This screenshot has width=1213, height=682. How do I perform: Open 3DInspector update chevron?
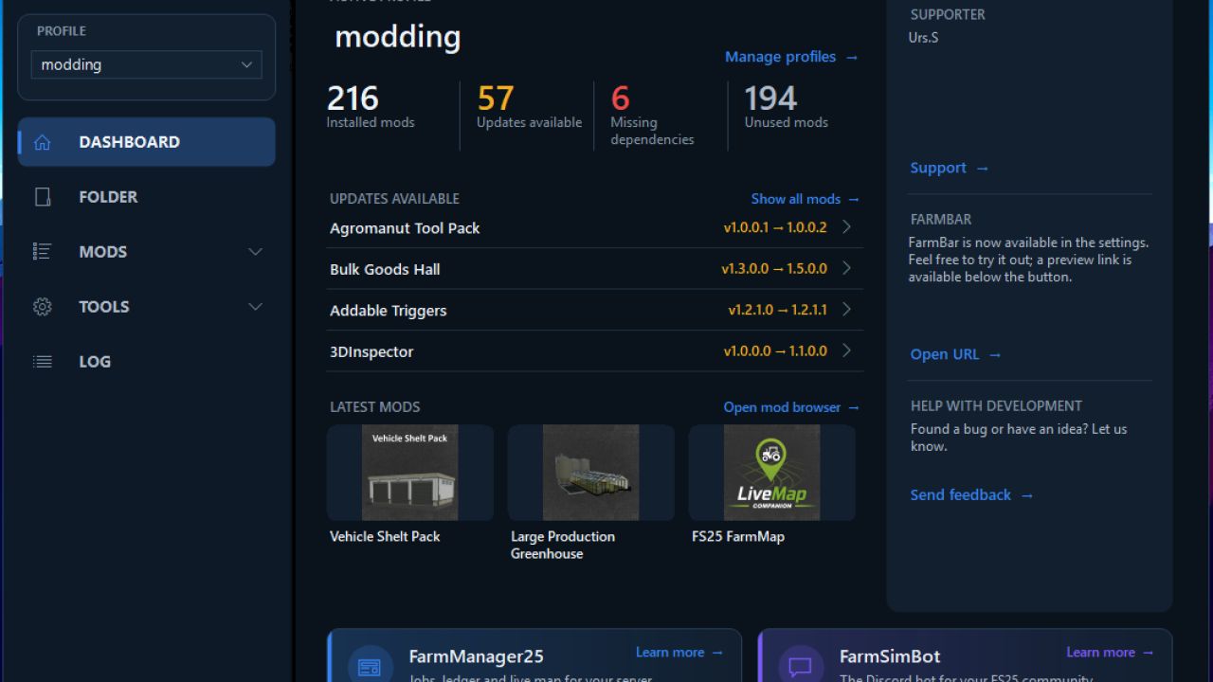click(x=846, y=350)
